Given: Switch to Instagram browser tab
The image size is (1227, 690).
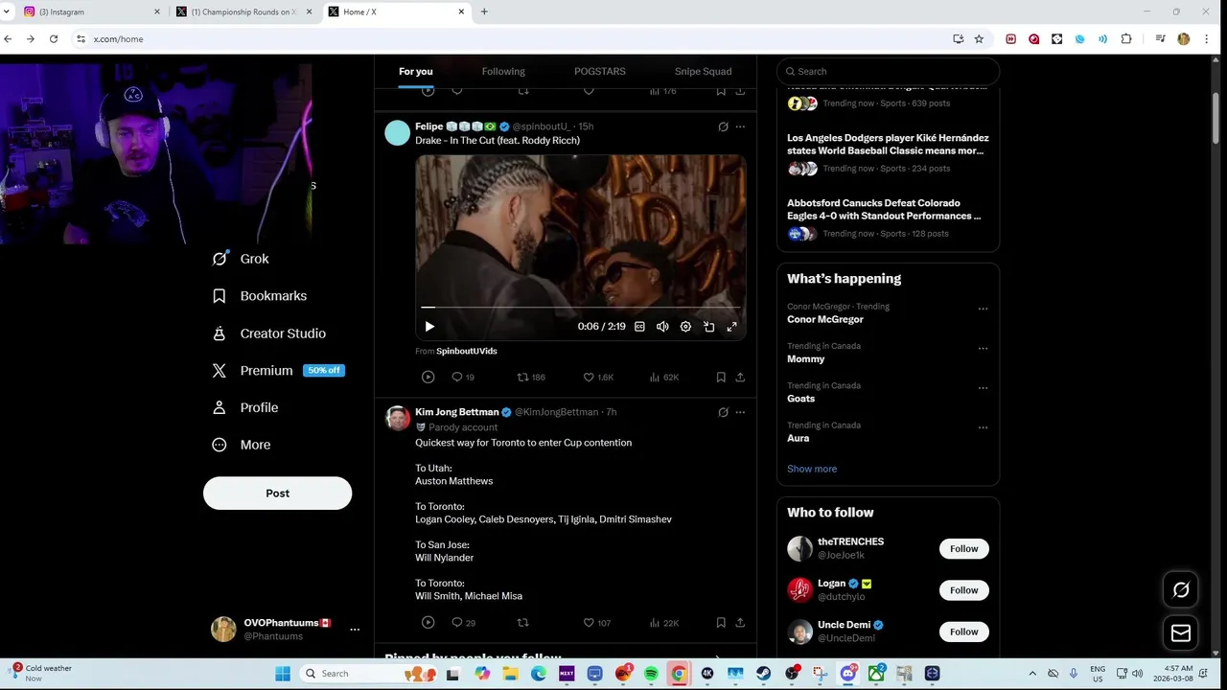Looking at the screenshot, I should (x=92, y=11).
